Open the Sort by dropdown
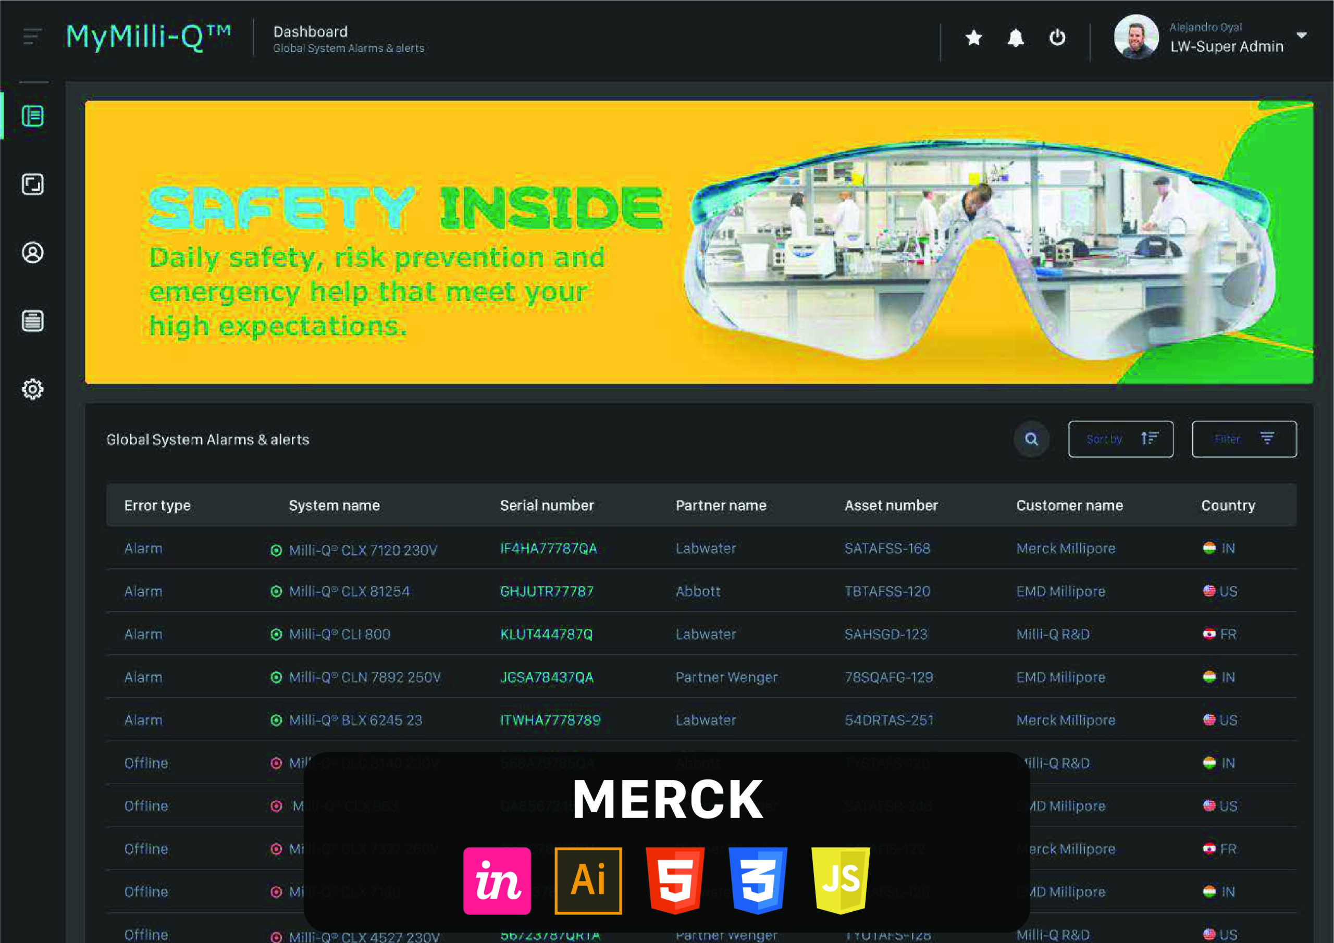 tap(1120, 439)
